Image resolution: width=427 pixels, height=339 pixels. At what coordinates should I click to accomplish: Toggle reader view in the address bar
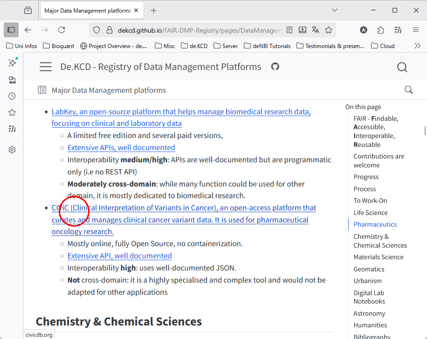click(289, 30)
